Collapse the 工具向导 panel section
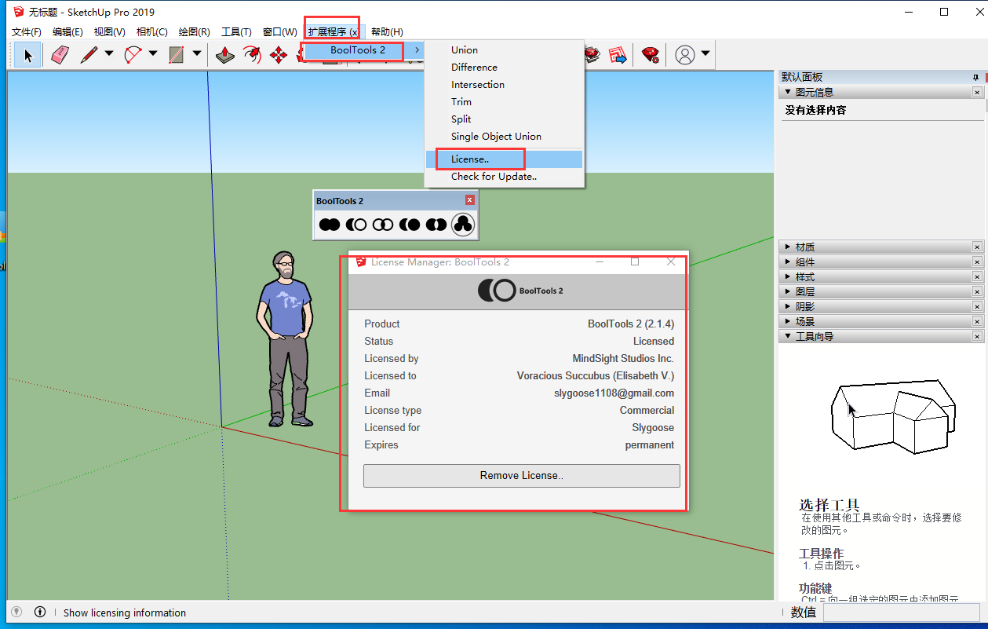Screen dimensions: 988x629 (788, 336)
